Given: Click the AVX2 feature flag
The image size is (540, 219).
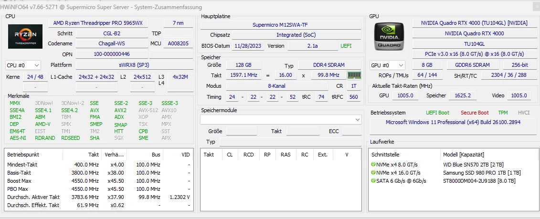Looking at the screenshot, I should tap(120, 110).
